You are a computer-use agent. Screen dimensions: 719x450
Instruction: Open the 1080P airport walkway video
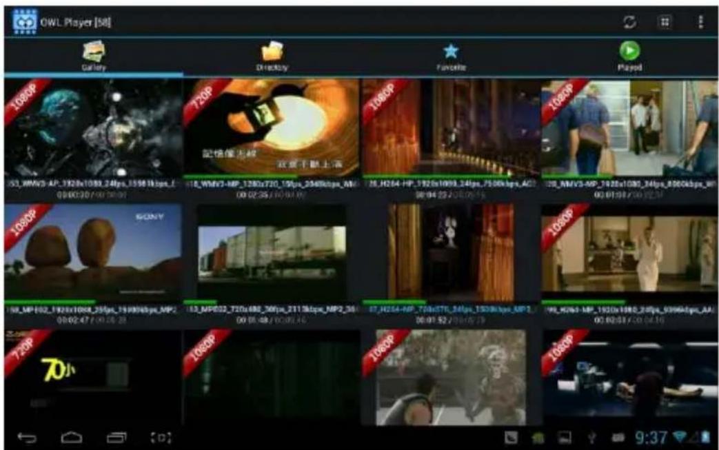pyautogui.click(x=629, y=127)
